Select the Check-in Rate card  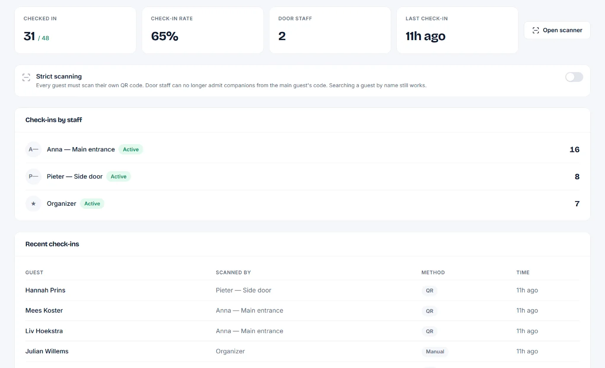click(203, 30)
